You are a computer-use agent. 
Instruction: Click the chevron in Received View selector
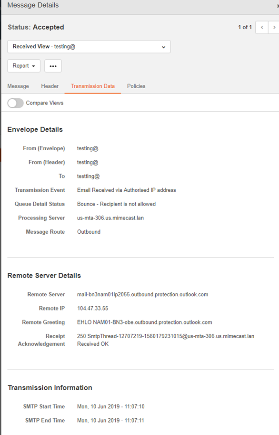(x=164, y=47)
